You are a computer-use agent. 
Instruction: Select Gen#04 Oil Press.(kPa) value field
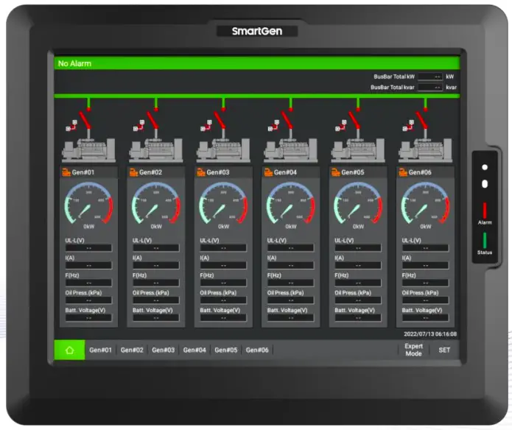[x=290, y=300]
